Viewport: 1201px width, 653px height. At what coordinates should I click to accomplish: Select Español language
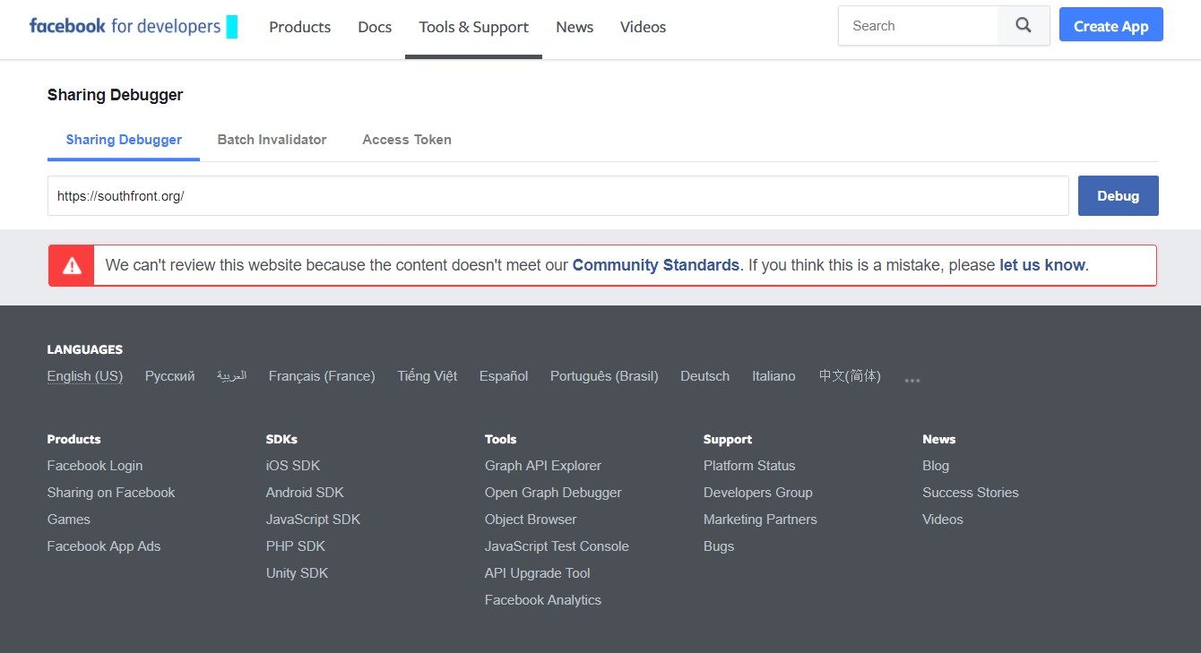504,376
